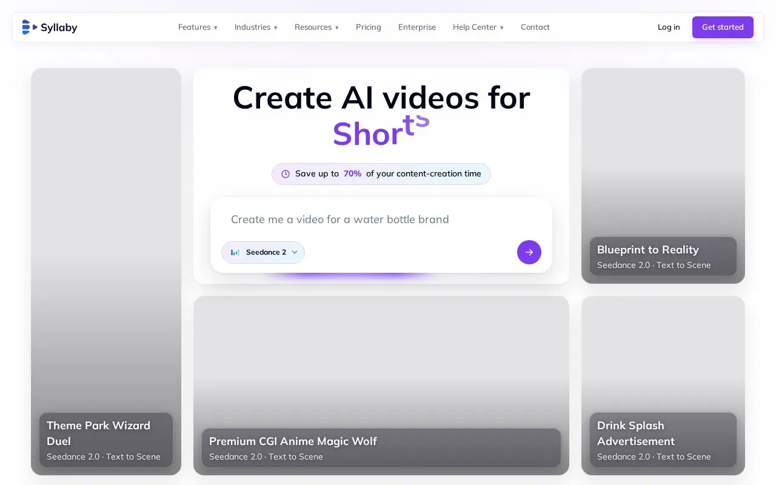Click the purple arrow submit button
Screen dimensions: 776x485
click(529, 252)
